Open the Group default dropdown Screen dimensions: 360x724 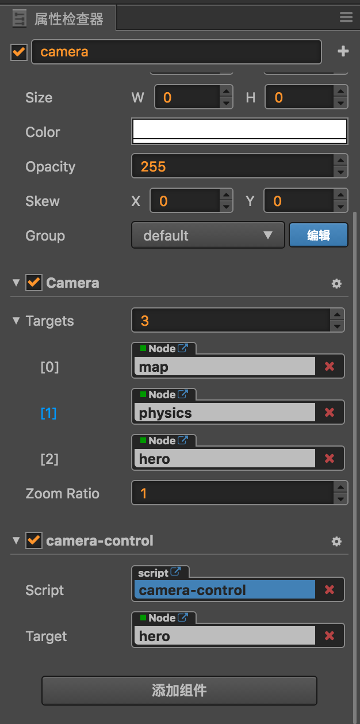[208, 235]
